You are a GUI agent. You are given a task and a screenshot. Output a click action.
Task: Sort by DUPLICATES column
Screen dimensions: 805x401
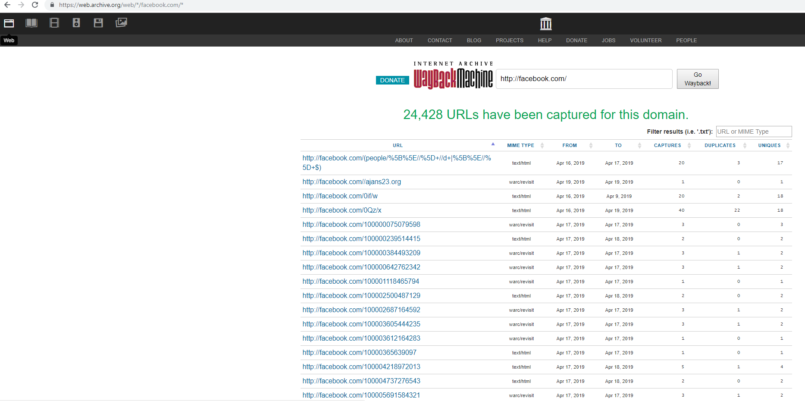pos(720,145)
